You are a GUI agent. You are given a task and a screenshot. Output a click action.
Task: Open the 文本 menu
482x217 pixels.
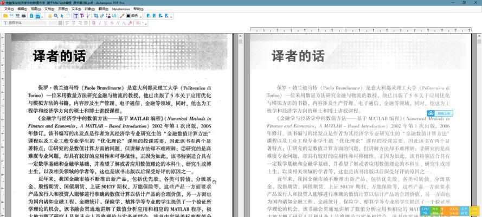pyautogui.click(x=76, y=9)
